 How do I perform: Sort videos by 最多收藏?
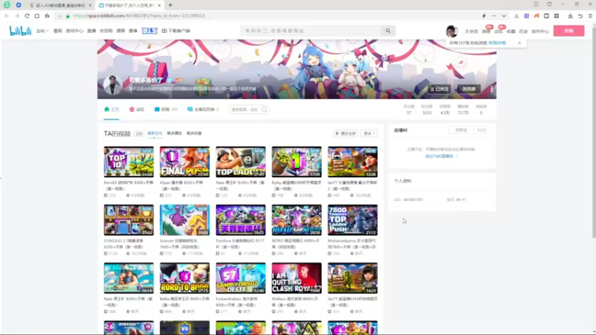(x=194, y=133)
